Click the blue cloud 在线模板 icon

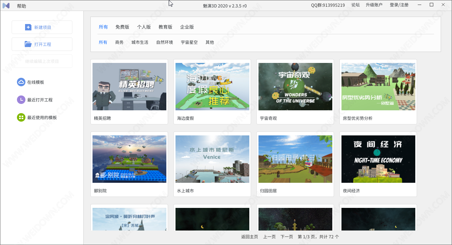click(x=21, y=82)
